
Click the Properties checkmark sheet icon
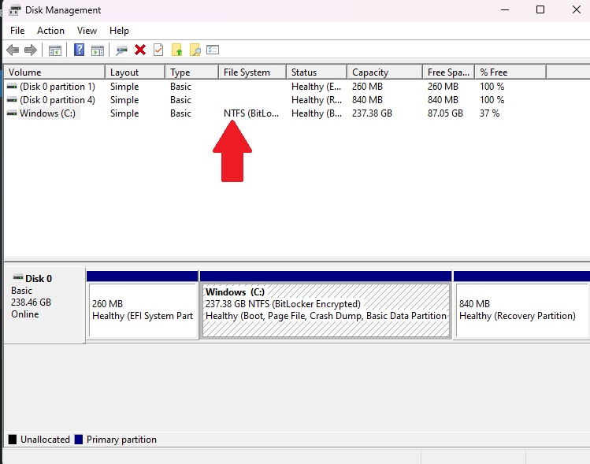(158, 50)
